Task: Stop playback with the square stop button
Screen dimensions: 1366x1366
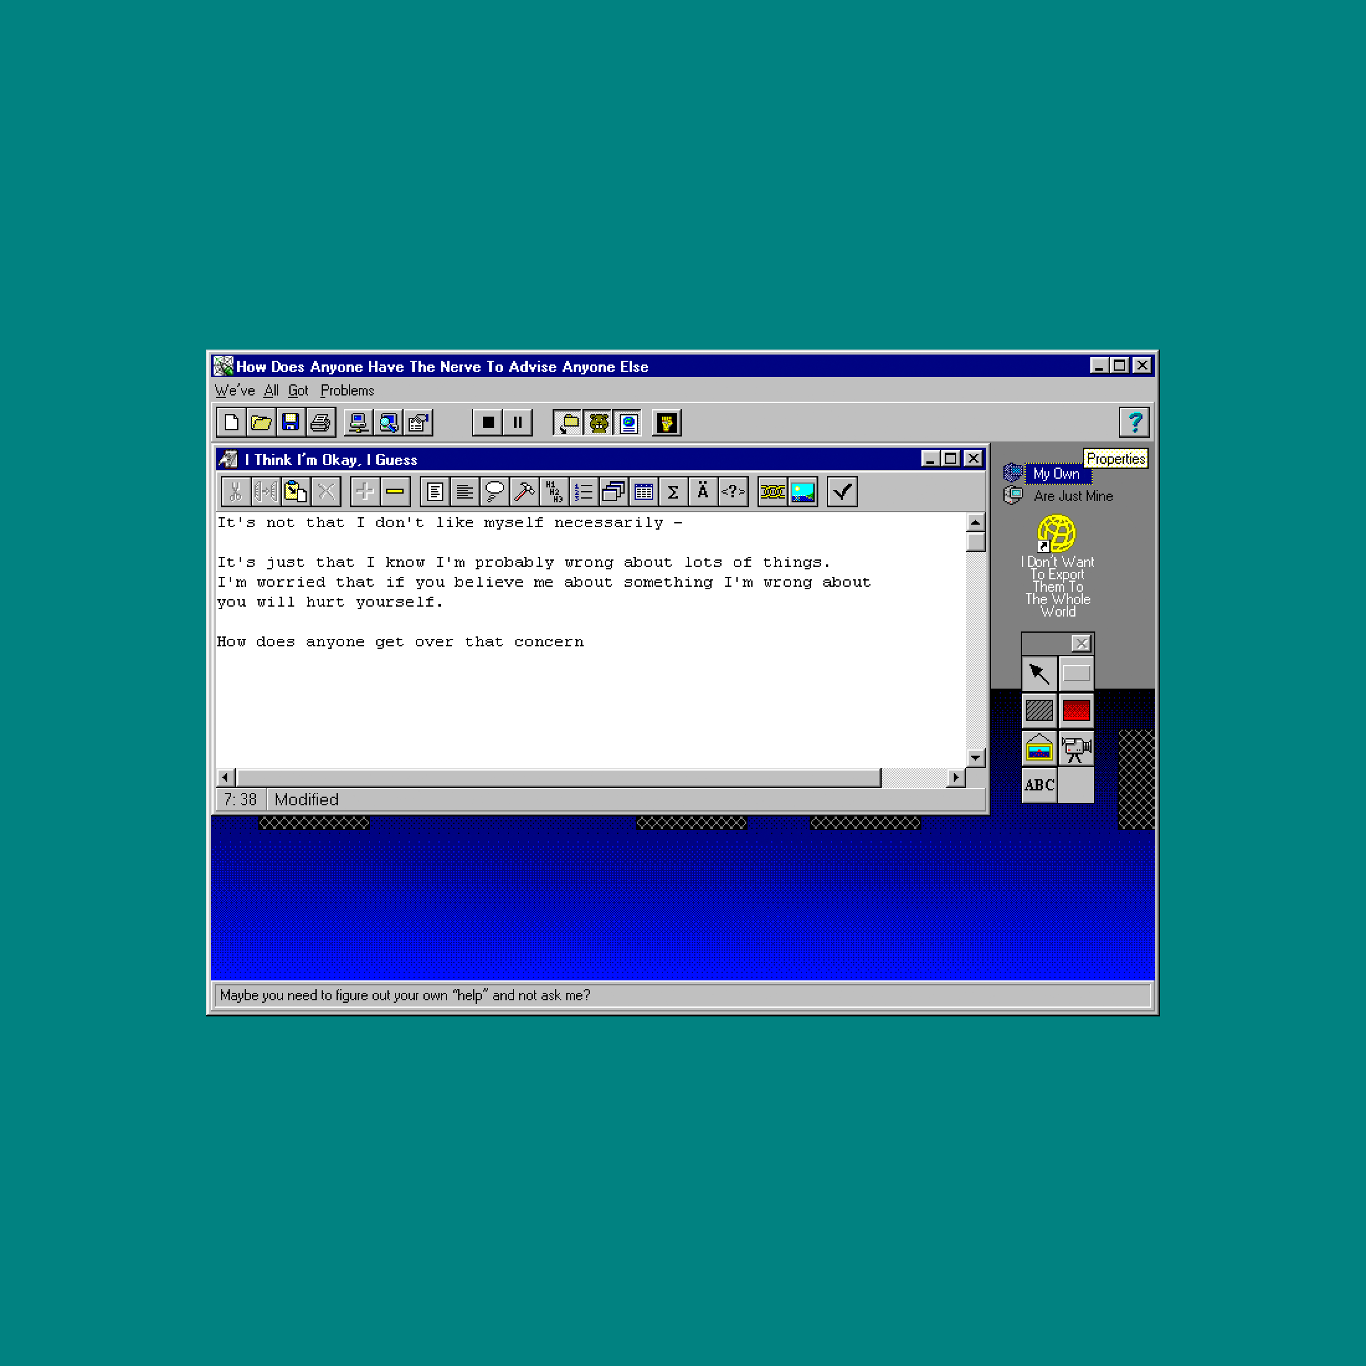Action: [x=488, y=423]
